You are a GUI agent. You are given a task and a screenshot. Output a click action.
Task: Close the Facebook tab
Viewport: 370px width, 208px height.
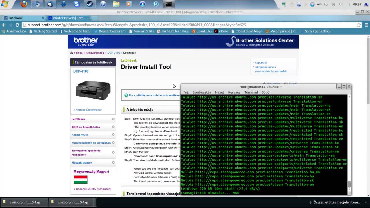click(x=43, y=18)
